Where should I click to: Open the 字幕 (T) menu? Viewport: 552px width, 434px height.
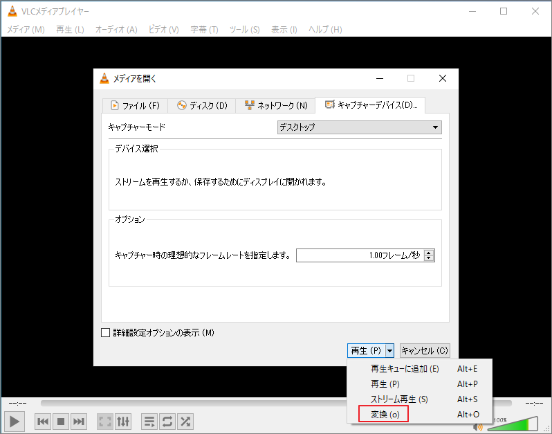coord(204,30)
